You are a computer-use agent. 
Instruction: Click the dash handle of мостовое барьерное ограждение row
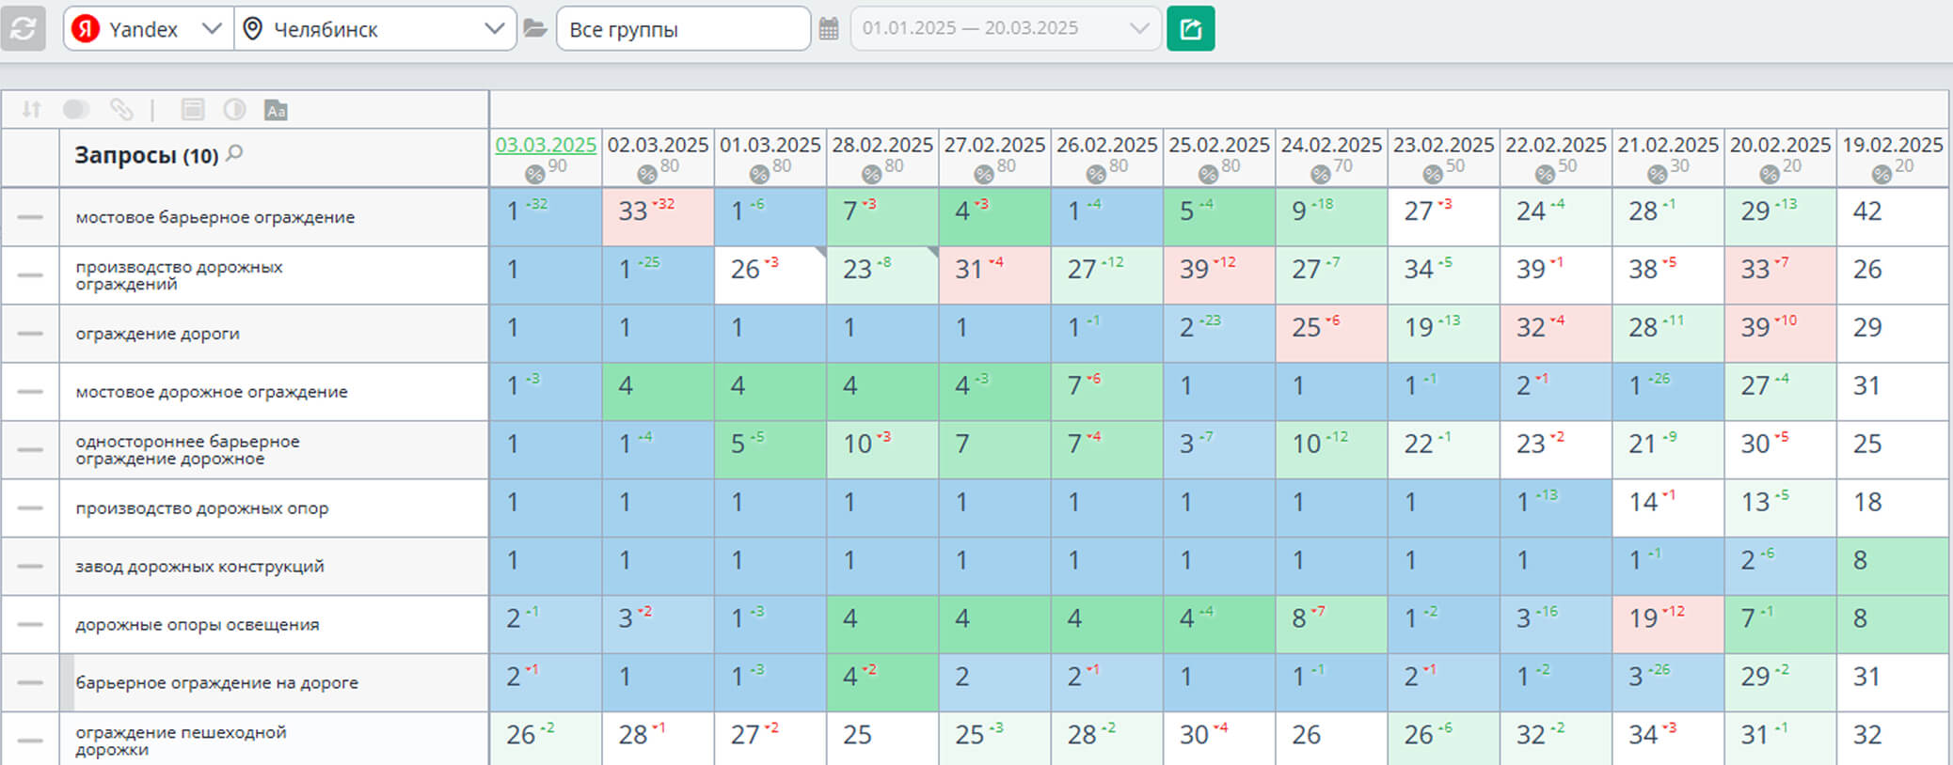(30, 217)
